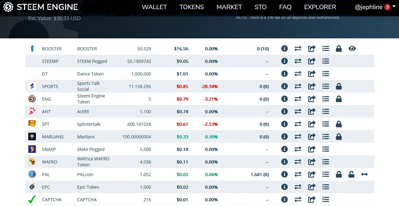
Task: Click send/transfer icon for BOOSTER
Action: point(312,48)
